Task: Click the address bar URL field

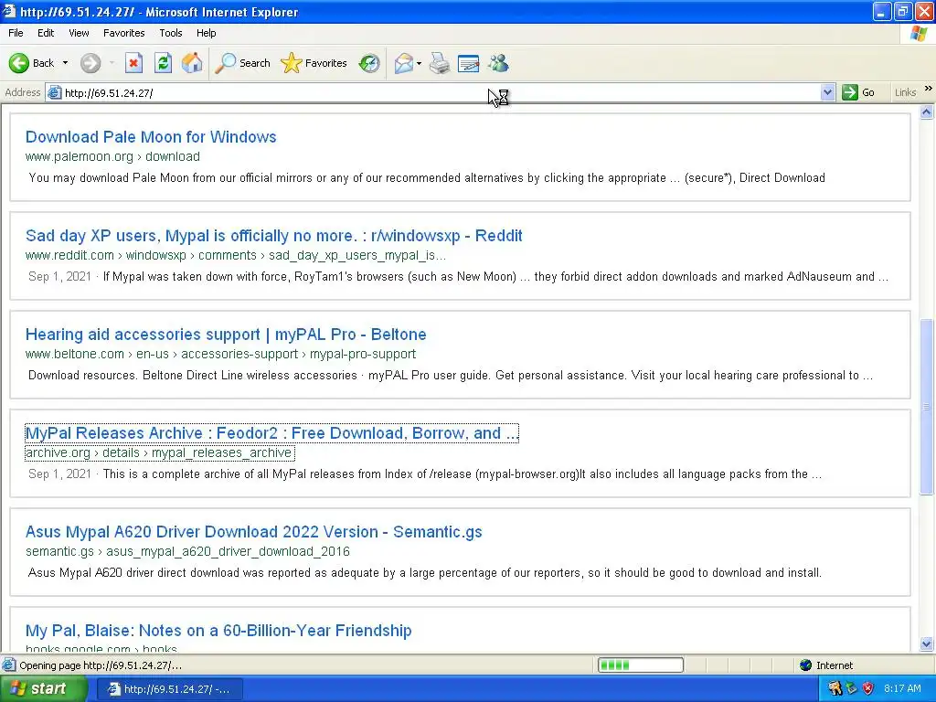Action: [441, 92]
